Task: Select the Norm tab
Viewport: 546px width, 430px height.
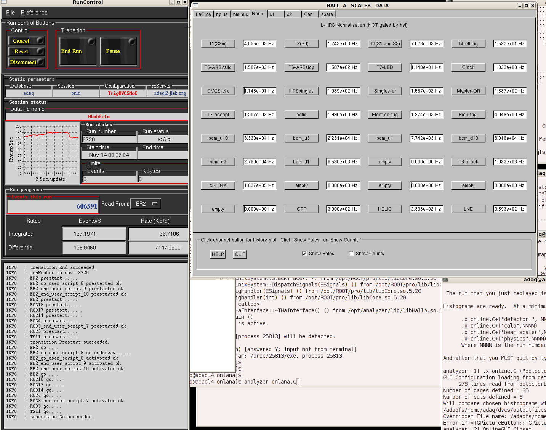Action: 258,14
